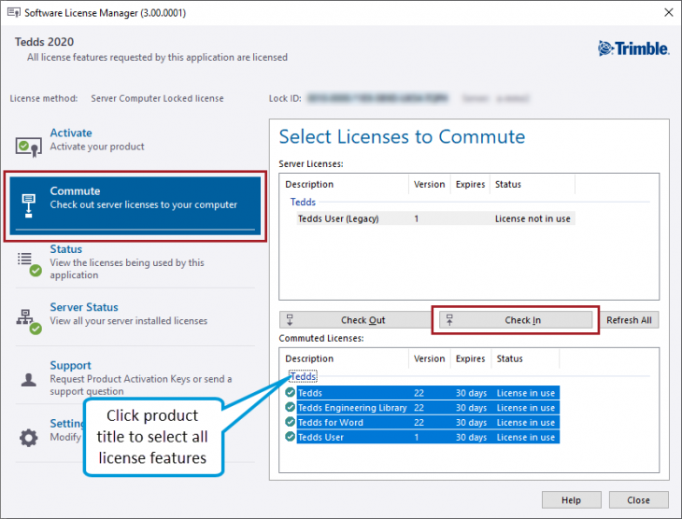The width and height of the screenshot is (682, 519).
Task: Click green check icon beside Tedds Engineering Library
Action: click(291, 407)
